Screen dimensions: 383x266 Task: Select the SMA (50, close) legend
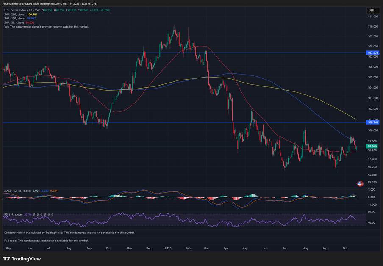[x=14, y=22]
